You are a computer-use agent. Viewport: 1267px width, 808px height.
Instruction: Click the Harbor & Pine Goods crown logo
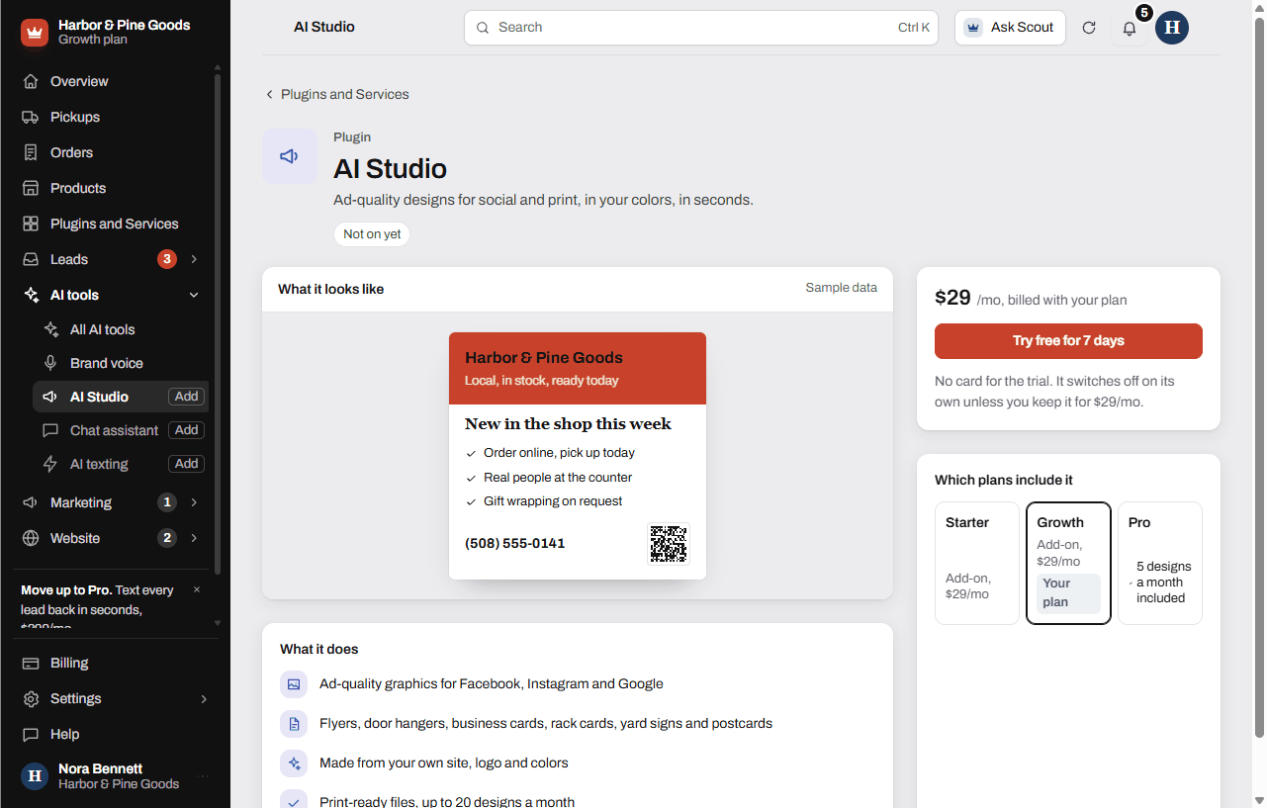point(35,33)
